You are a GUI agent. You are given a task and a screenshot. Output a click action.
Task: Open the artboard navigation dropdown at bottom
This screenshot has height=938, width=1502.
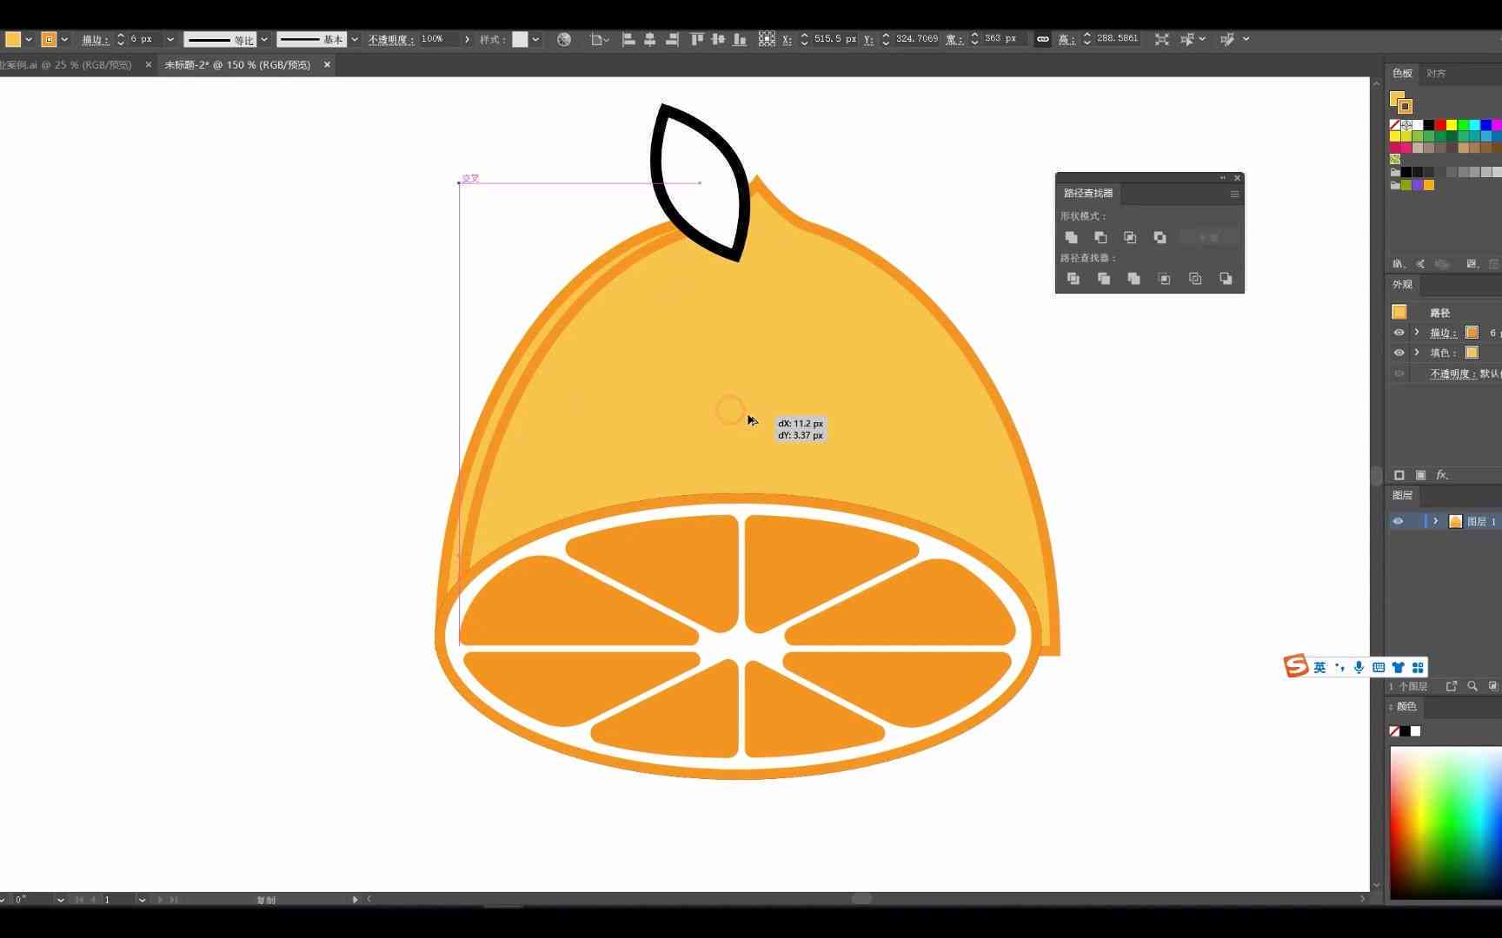(142, 900)
